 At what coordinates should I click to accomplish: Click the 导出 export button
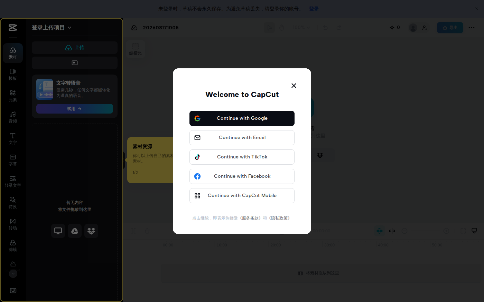[x=450, y=28]
